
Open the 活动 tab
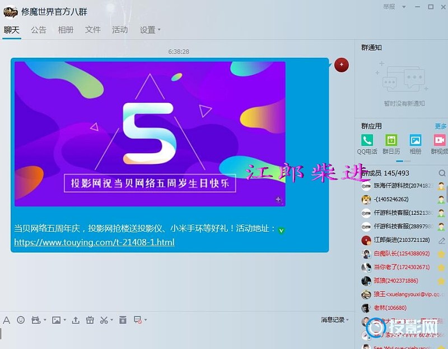pos(120,30)
